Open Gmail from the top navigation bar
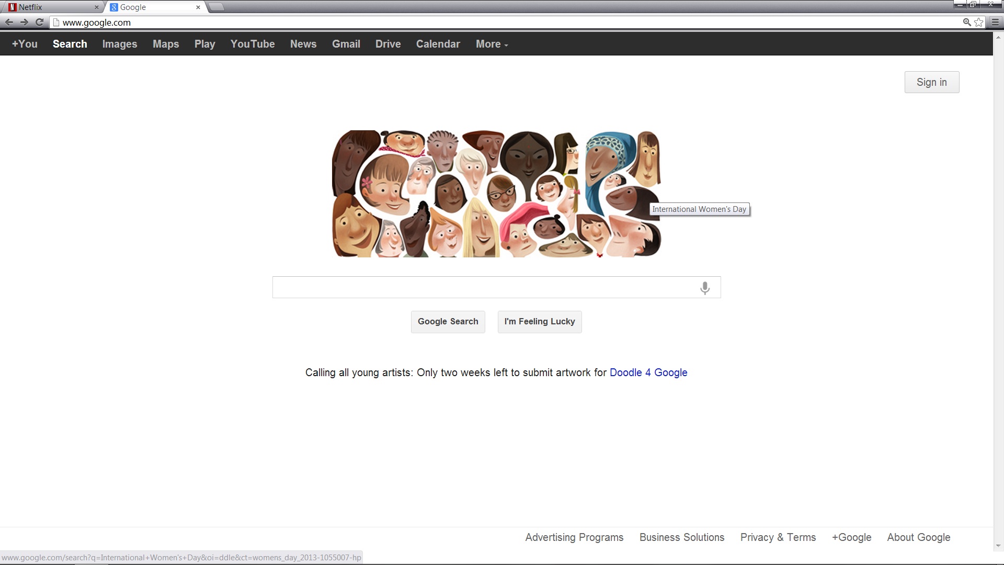Viewport: 1004px width, 565px height. pos(346,44)
